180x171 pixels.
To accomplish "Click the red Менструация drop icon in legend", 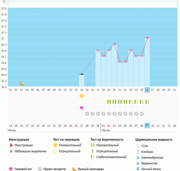I will pyautogui.click(x=11, y=145).
